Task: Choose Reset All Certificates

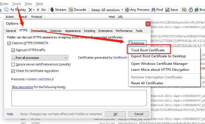Action: 147,83
